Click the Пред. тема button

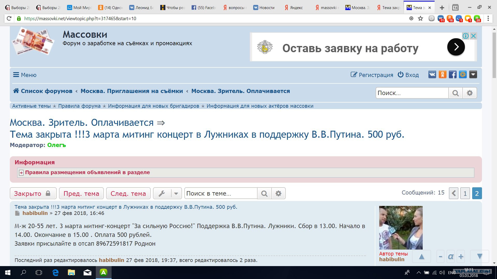click(x=81, y=193)
